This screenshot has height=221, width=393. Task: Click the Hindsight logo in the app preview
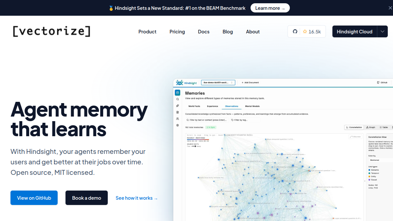(x=186, y=83)
